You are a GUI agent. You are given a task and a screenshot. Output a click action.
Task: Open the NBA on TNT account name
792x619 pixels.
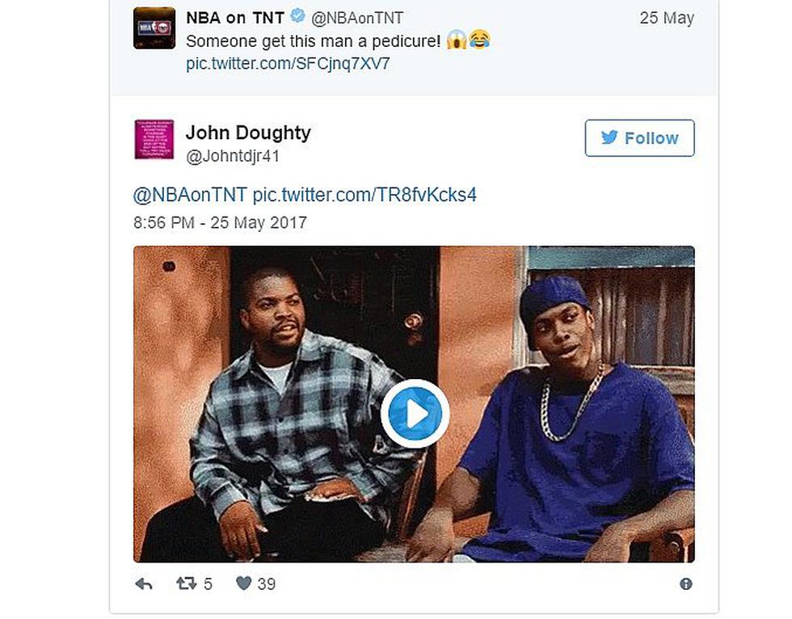pos(235,18)
